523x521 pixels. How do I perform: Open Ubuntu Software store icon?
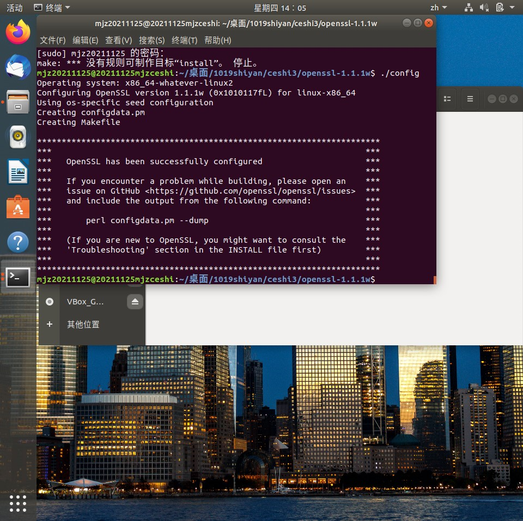pos(18,207)
